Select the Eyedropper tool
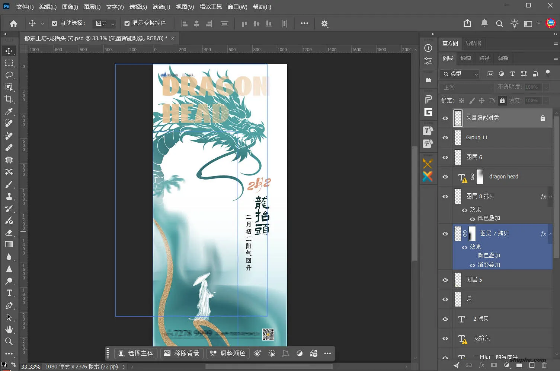This screenshot has height=371, width=560. coord(9,111)
